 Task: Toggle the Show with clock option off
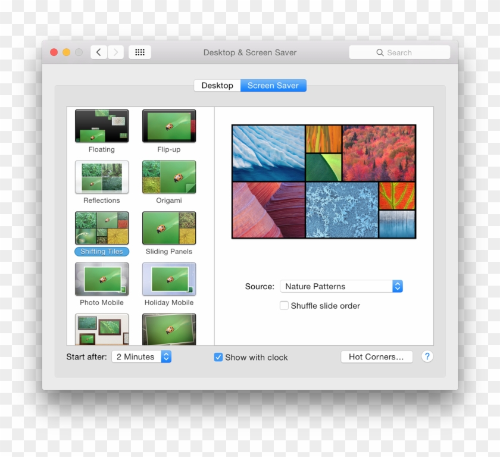(x=218, y=357)
